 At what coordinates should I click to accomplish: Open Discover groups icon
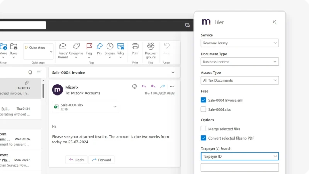click(151, 46)
